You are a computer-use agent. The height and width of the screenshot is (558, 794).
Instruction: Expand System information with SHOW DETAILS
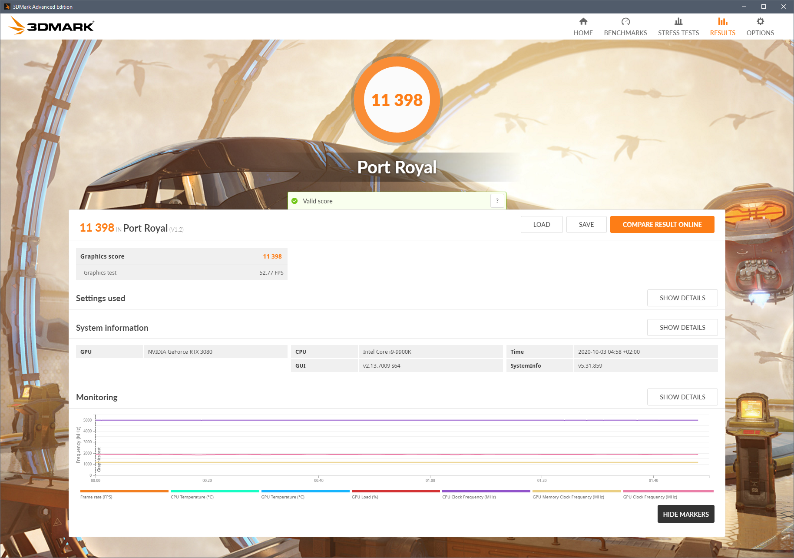682,327
